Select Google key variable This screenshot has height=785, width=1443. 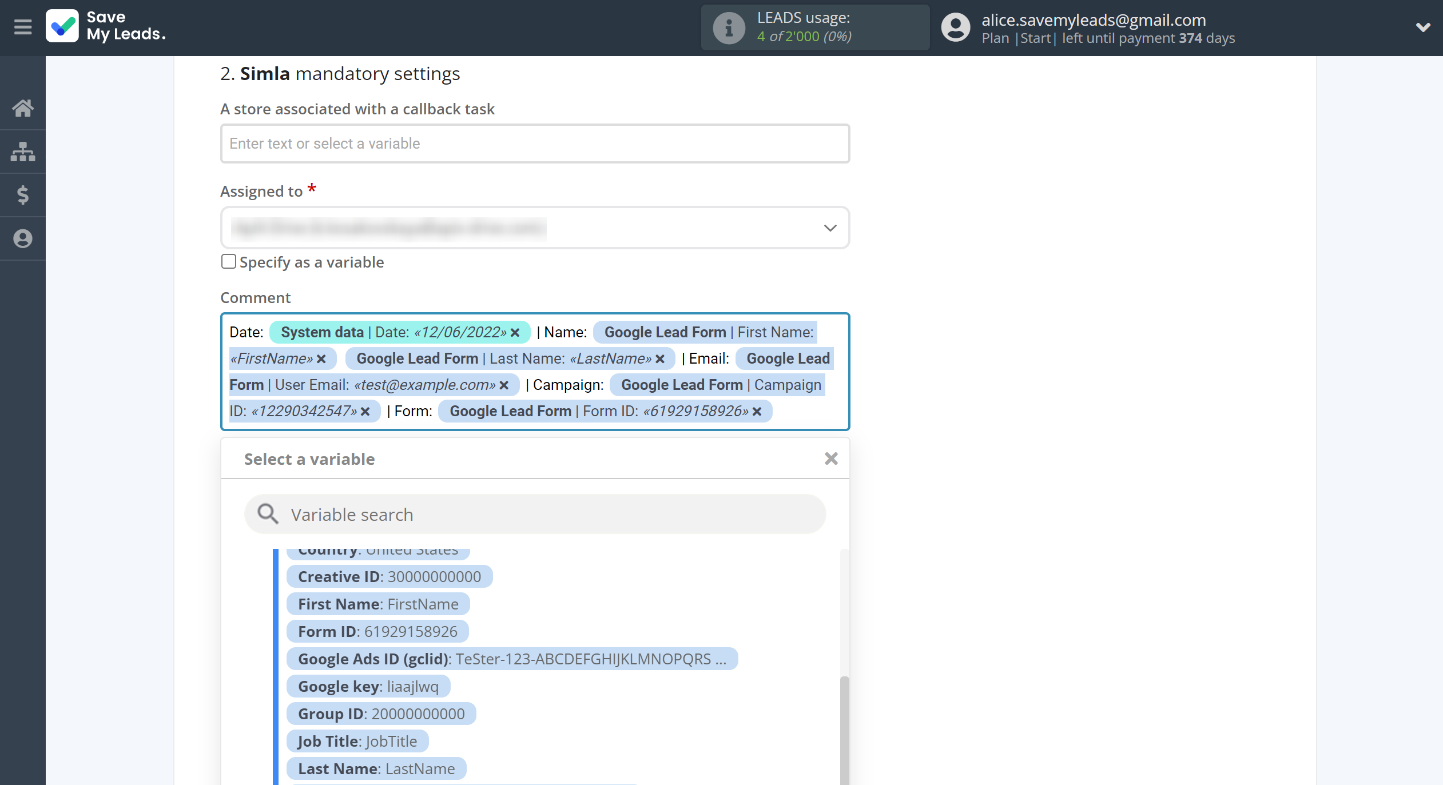(x=368, y=686)
